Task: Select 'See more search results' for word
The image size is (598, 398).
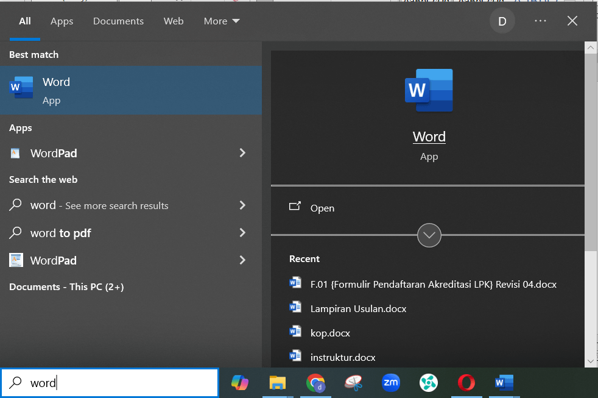Action: (x=99, y=205)
